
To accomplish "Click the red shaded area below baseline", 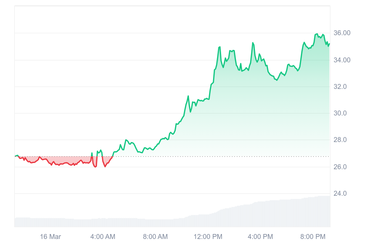I will (x=62, y=161).
